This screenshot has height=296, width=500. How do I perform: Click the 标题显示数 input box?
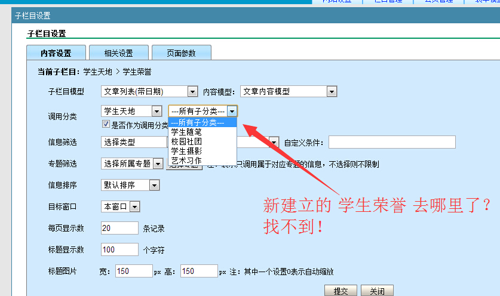pyautogui.click(x=119, y=249)
